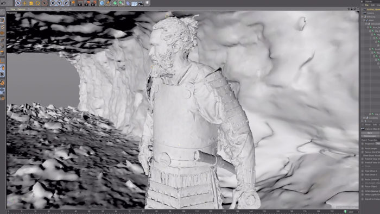380x214 pixels.
Task: Toggle the Z axis lock
Action: (66, 3)
